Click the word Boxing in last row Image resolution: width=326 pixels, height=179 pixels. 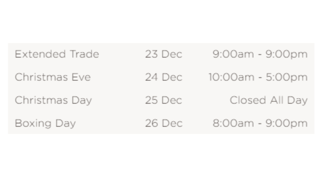coord(33,124)
